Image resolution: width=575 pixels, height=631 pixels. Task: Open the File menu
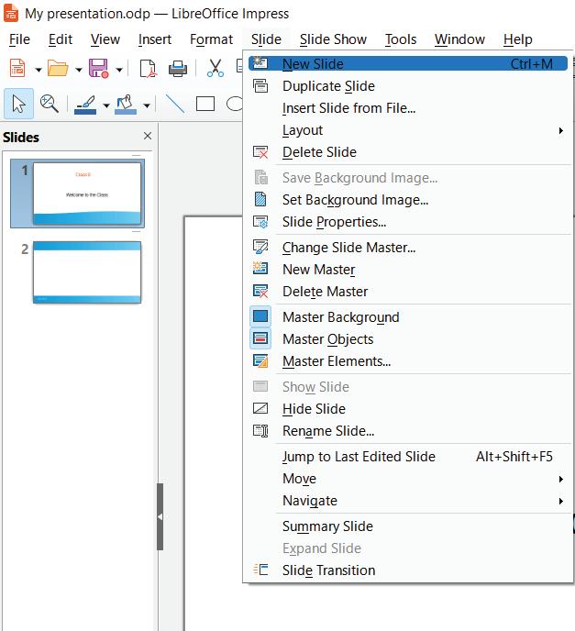(x=19, y=39)
